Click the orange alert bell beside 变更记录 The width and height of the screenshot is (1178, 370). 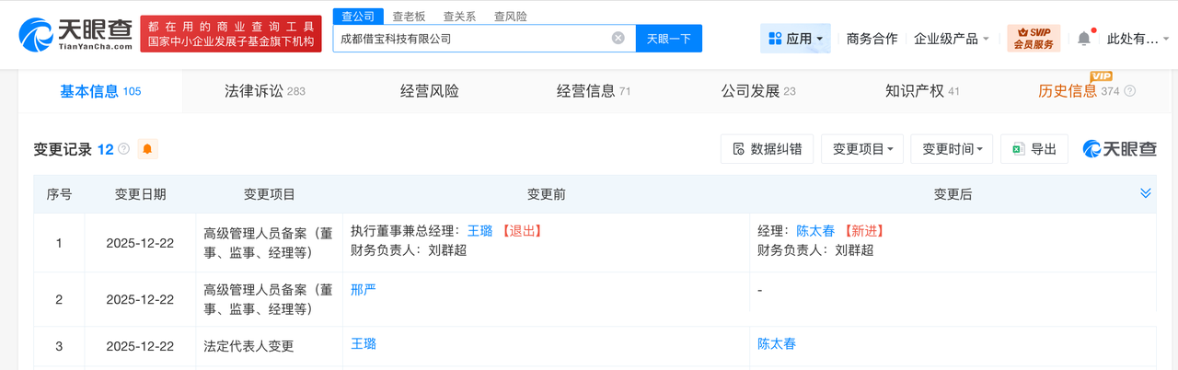pos(147,149)
